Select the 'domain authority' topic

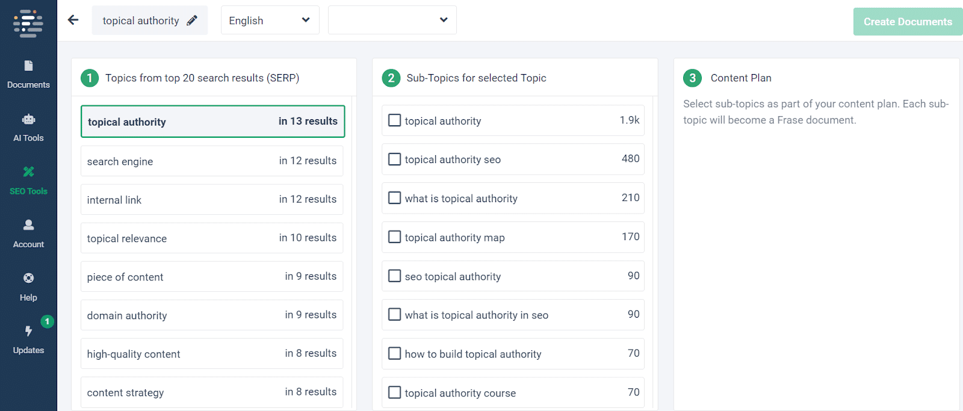(x=212, y=315)
